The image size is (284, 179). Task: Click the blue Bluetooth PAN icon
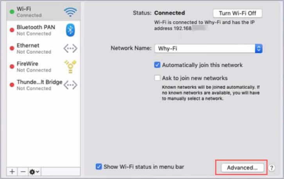click(x=70, y=30)
